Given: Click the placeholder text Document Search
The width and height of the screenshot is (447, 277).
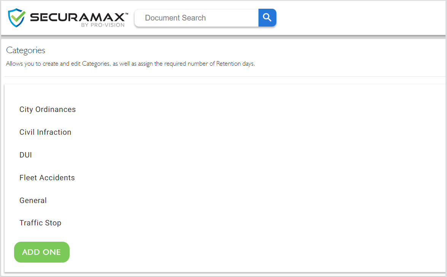Looking at the screenshot, I should [x=175, y=18].
